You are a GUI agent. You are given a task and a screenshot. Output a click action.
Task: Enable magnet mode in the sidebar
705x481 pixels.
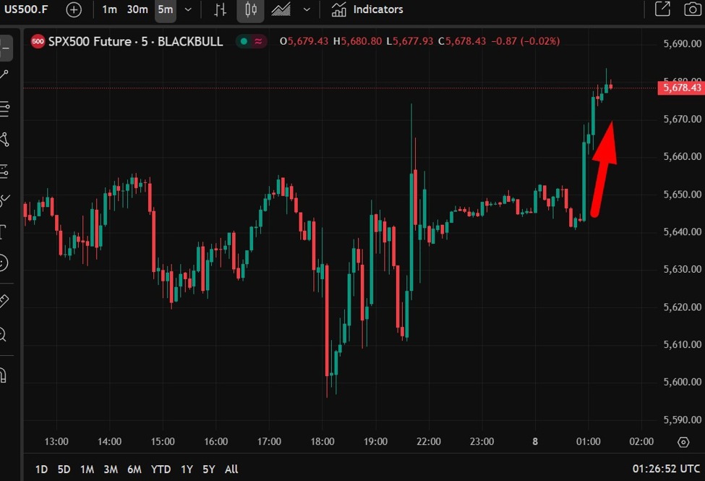[4, 375]
